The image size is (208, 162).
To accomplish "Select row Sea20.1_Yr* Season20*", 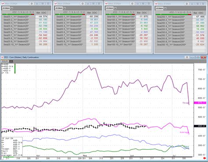I will click(x=18, y=17).
